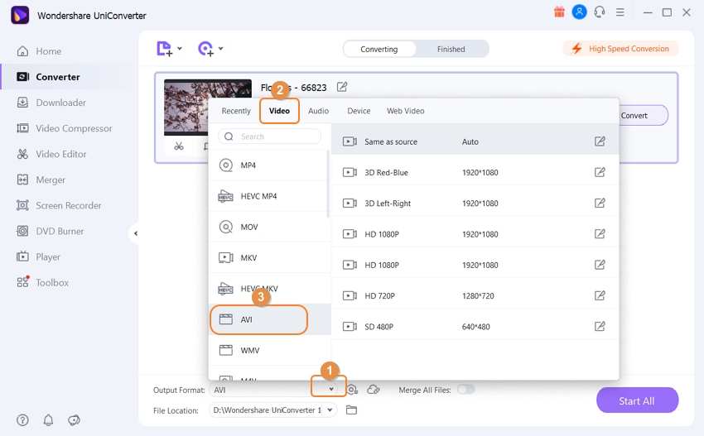Open the Toolbox section
704x436 pixels.
[x=42, y=283]
